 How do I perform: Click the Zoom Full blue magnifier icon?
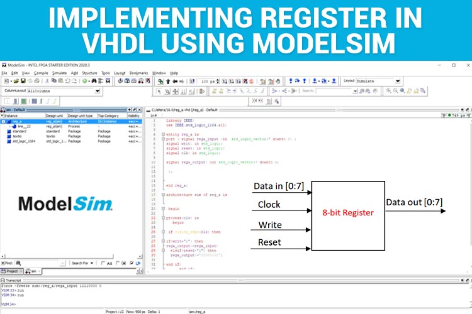click(402, 90)
